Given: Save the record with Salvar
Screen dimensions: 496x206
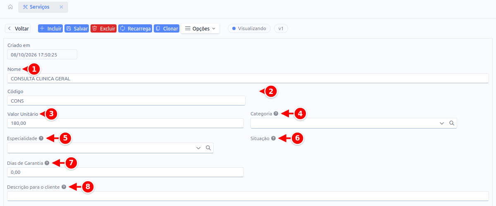Looking at the screenshot, I should [77, 29].
